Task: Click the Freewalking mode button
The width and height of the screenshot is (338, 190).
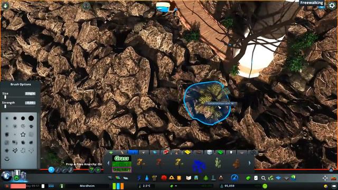Action: 312,3
